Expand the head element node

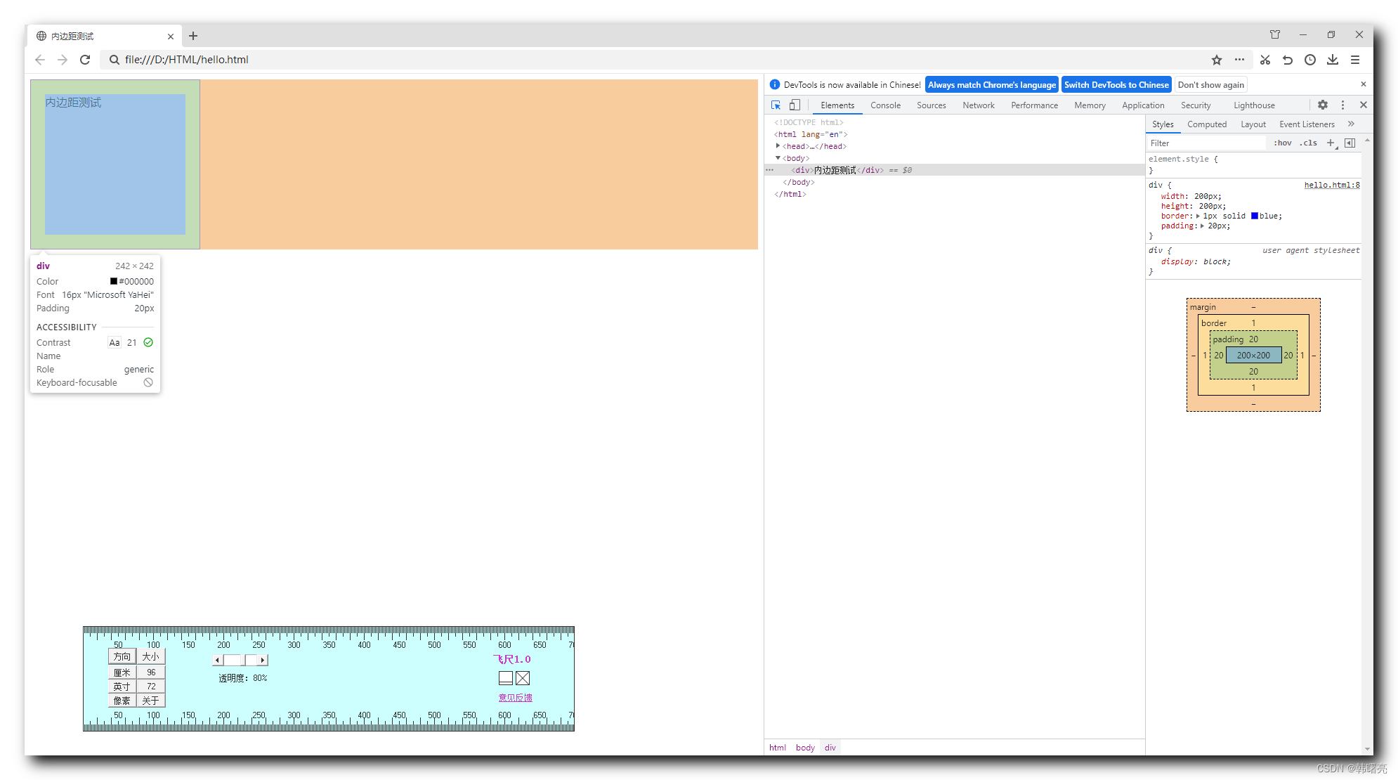[778, 146]
